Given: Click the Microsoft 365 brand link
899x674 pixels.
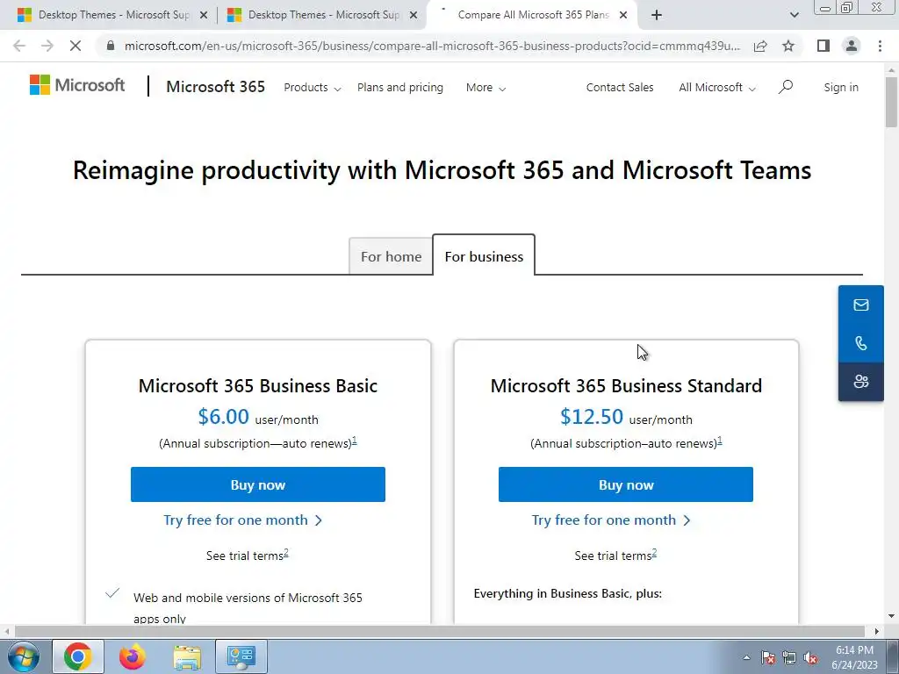Looking at the screenshot, I should (216, 87).
